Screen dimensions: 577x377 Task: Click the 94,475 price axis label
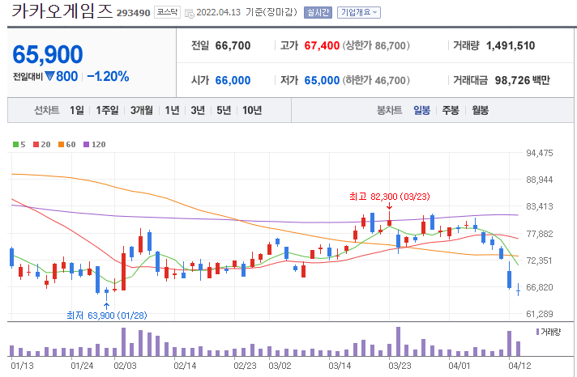pyautogui.click(x=539, y=153)
